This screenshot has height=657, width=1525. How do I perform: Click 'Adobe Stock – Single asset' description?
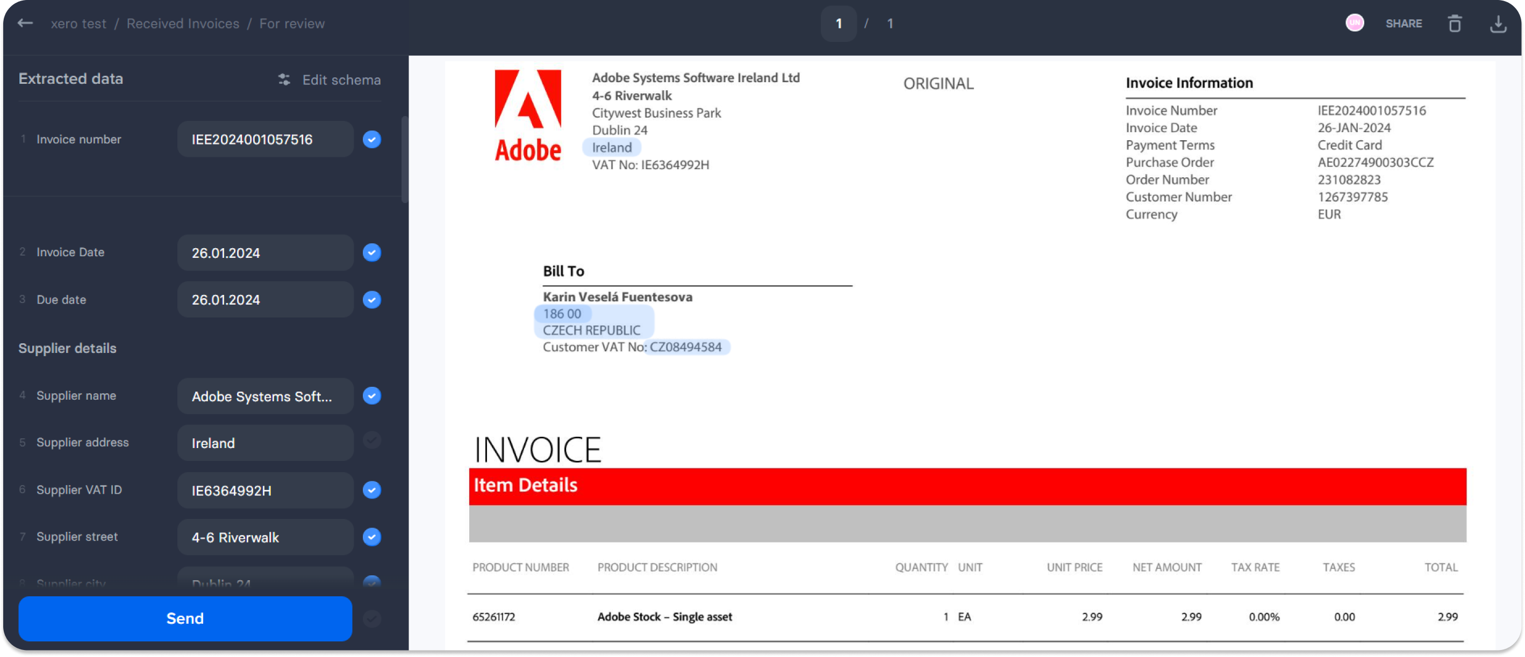click(x=664, y=617)
